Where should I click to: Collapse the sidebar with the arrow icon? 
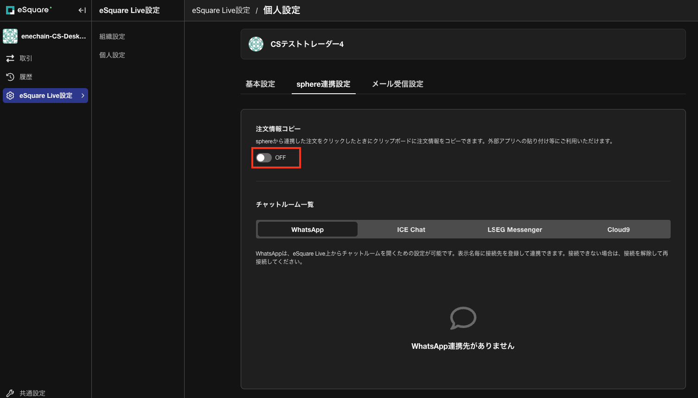point(82,10)
